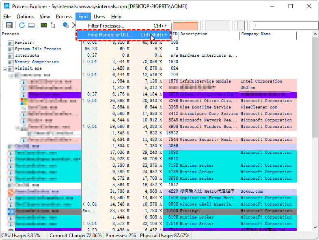The image size is (319, 240).
Task: Click the CPU graph monitor toolbar icon
Action: pyautogui.click(x=44, y=25)
